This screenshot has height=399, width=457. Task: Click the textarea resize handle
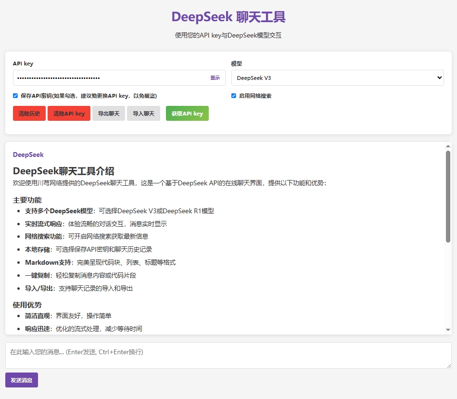click(x=449, y=366)
